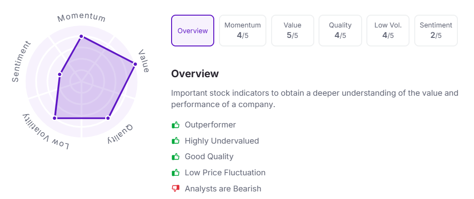Click the Sentiment data point on radar chart
Screen dimensions: 474x199
point(60,74)
